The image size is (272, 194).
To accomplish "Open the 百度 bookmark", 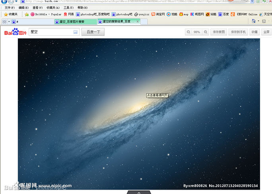I will [223, 14].
